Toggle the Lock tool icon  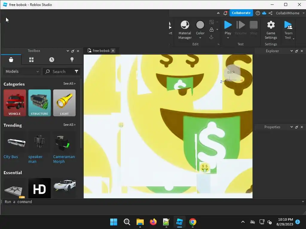pos(211,30)
